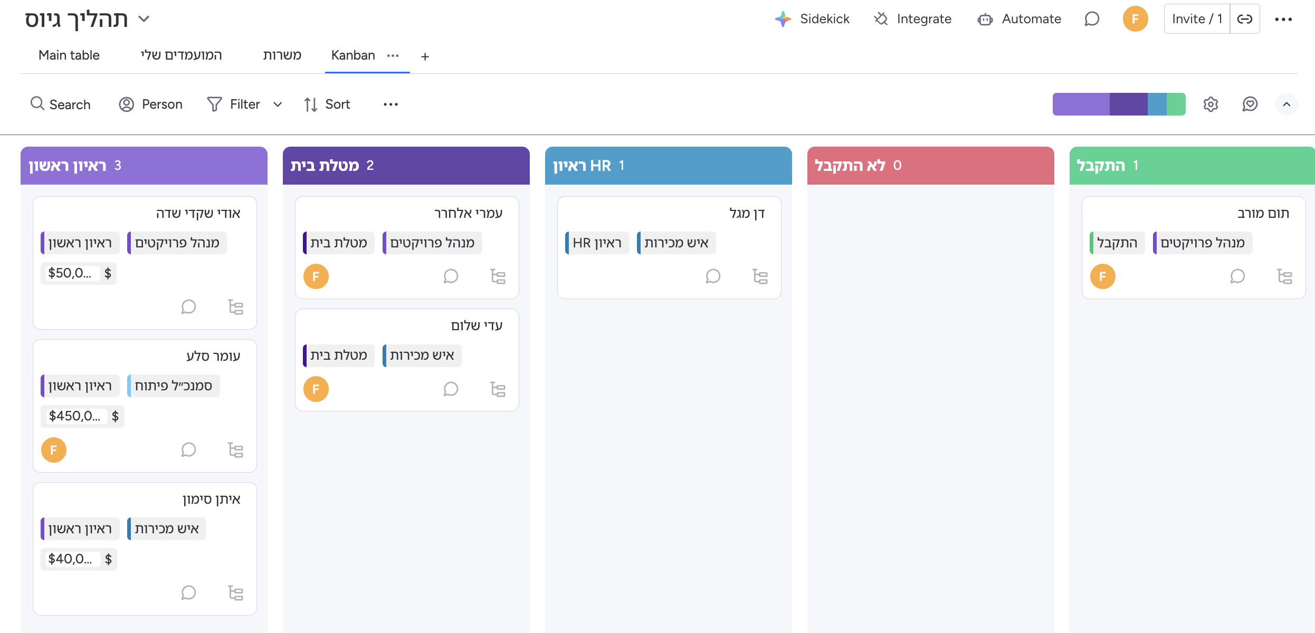The image size is (1315, 633).
Task: Click the colorful progress bar above settings
Action: pyautogui.click(x=1119, y=104)
